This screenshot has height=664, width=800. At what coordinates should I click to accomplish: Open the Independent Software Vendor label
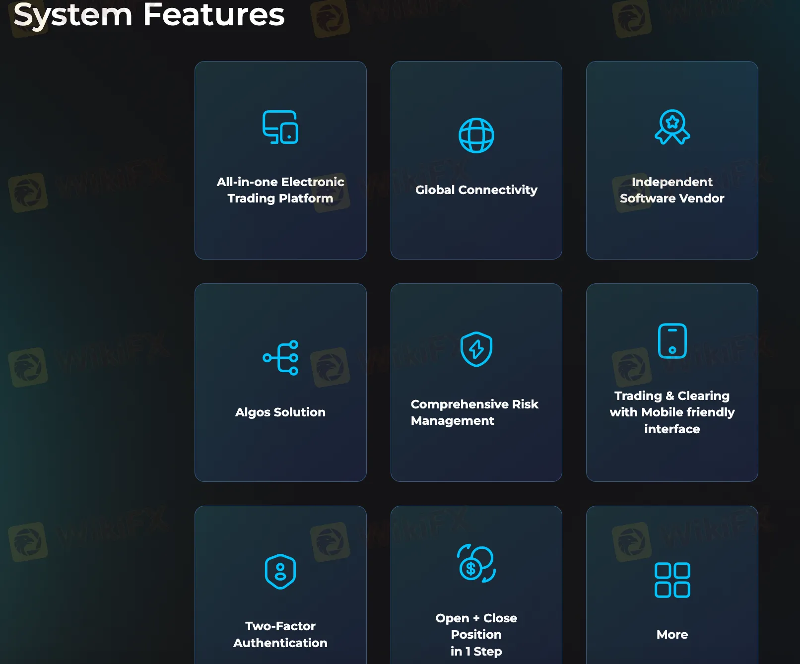pos(672,190)
